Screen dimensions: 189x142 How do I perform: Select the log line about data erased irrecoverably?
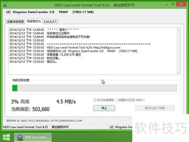click(50, 37)
